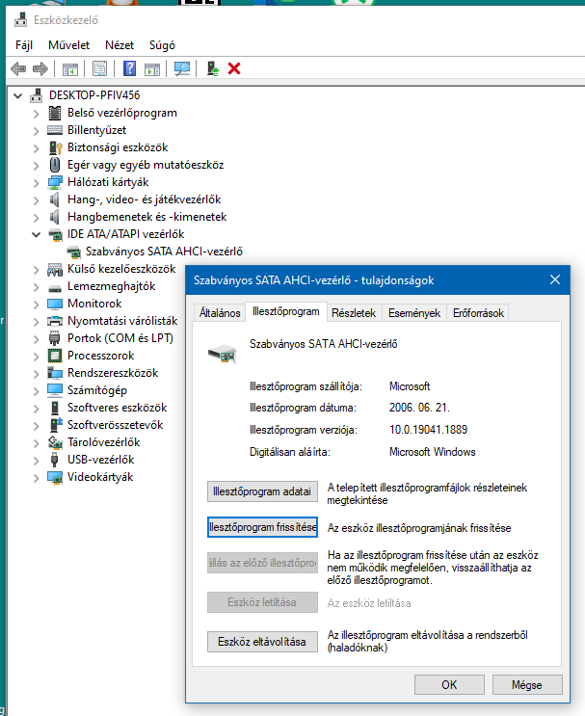Viewport: 585px width, 716px height.
Task: Expand the Szoftveres eszközök category
Action: click(36, 409)
